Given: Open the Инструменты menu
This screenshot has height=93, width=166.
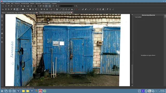Looking at the screenshot, I should 46,3.
